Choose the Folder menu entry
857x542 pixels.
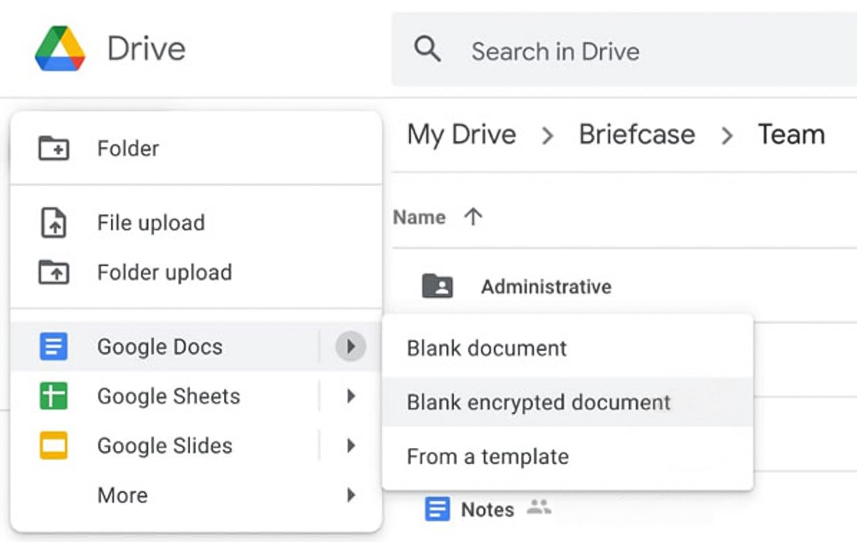[196, 148]
